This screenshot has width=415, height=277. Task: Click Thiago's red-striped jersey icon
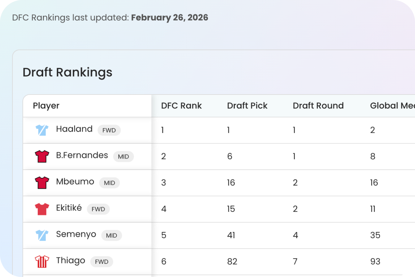point(41,261)
